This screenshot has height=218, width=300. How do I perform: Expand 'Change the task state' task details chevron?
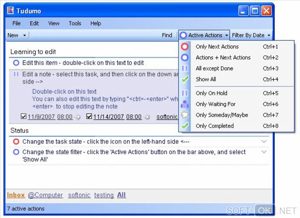(x=264, y=142)
